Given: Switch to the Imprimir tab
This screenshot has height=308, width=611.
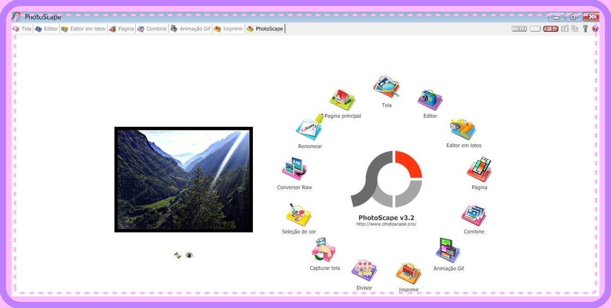Looking at the screenshot, I should [228, 29].
